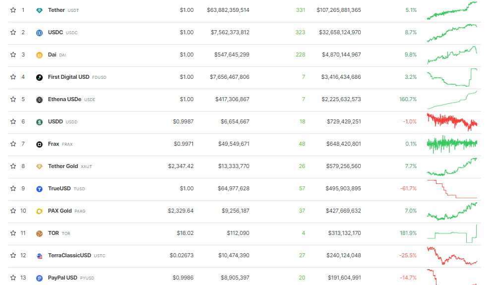This screenshot has width=495, height=285.
Task: Click the First Digital USD logo icon
Action: [39, 77]
